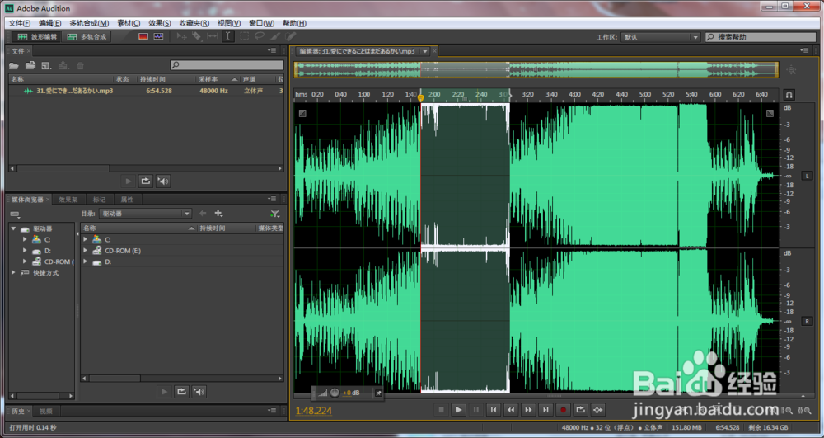Open the 目录 drive location dropdown
This screenshot has height=438, width=824.
[145, 214]
